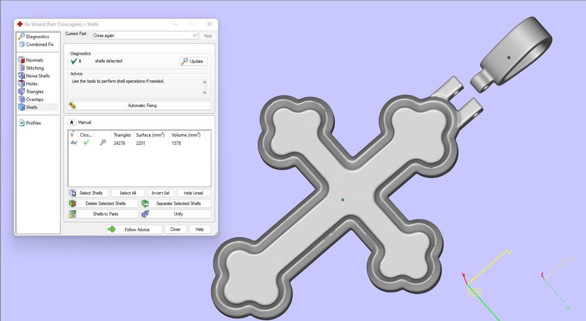Open the Holes fix page
The width and height of the screenshot is (586, 321).
[32, 84]
